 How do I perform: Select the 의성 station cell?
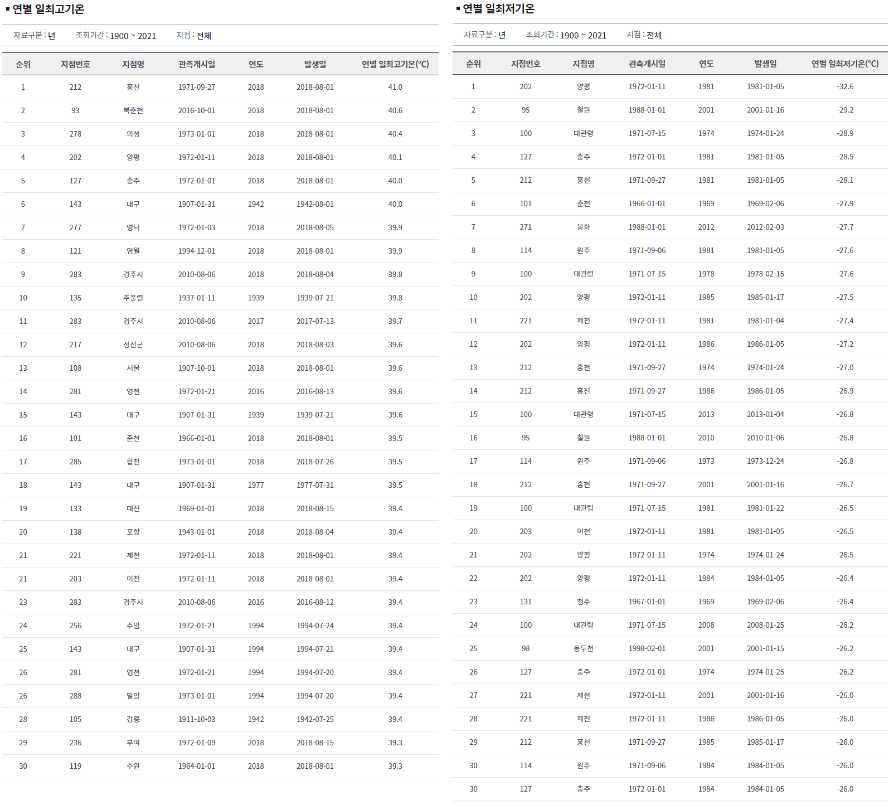pyautogui.click(x=133, y=134)
